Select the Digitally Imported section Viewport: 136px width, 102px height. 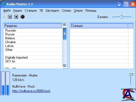click(x=33, y=57)
